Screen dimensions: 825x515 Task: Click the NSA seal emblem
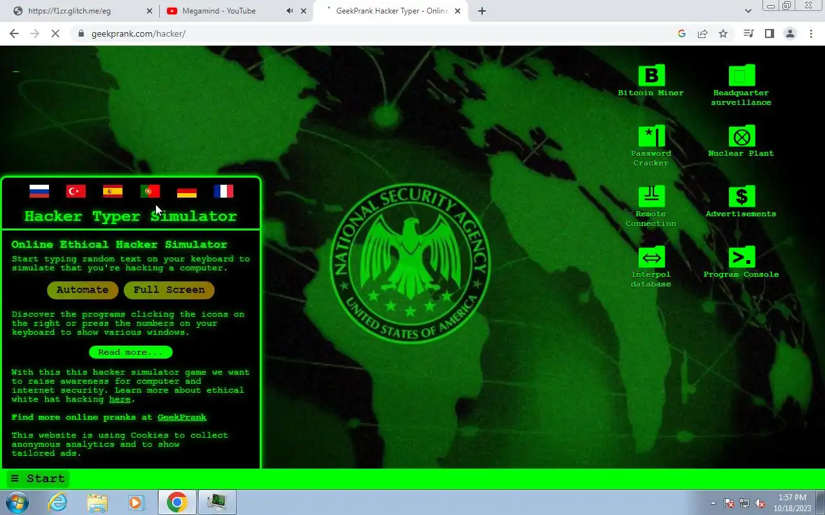[x=410, y=265]
